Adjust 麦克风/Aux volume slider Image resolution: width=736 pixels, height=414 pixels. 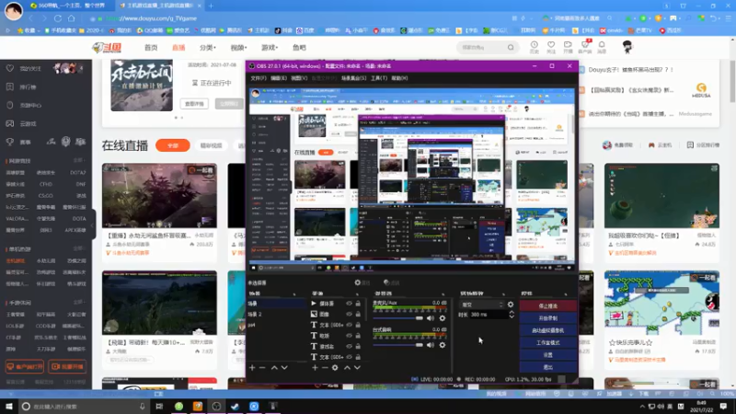tap(398, 318)
